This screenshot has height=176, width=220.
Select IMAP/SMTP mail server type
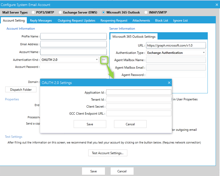pos(146,12)
